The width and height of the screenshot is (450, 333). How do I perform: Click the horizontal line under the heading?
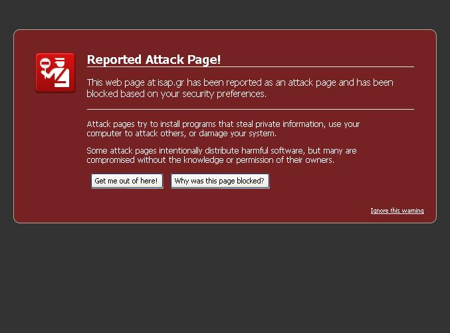[x=250, y=67]
